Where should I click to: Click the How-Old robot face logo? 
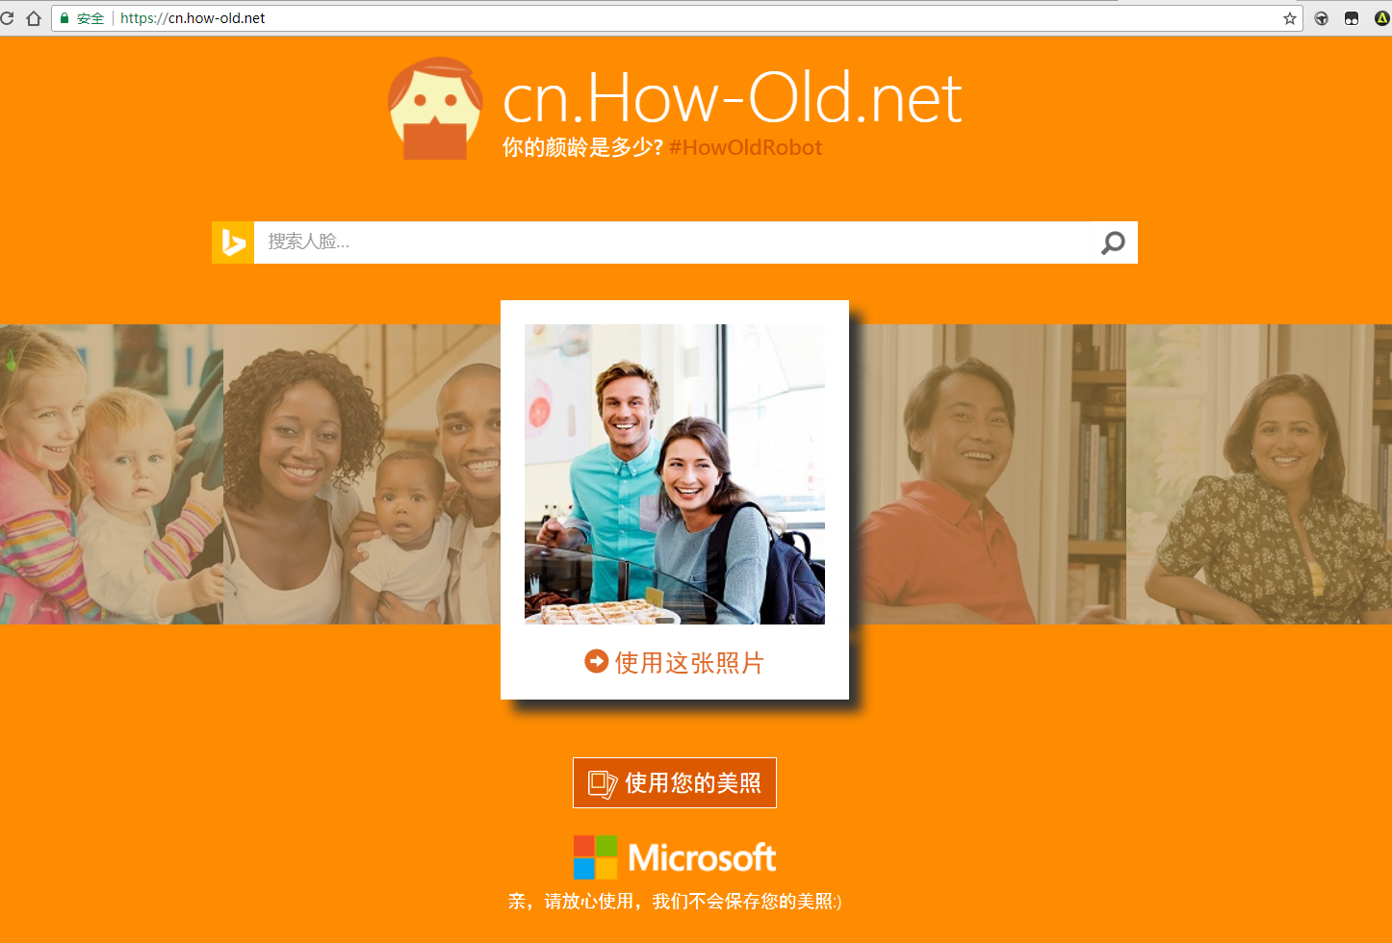click(435, 109)
